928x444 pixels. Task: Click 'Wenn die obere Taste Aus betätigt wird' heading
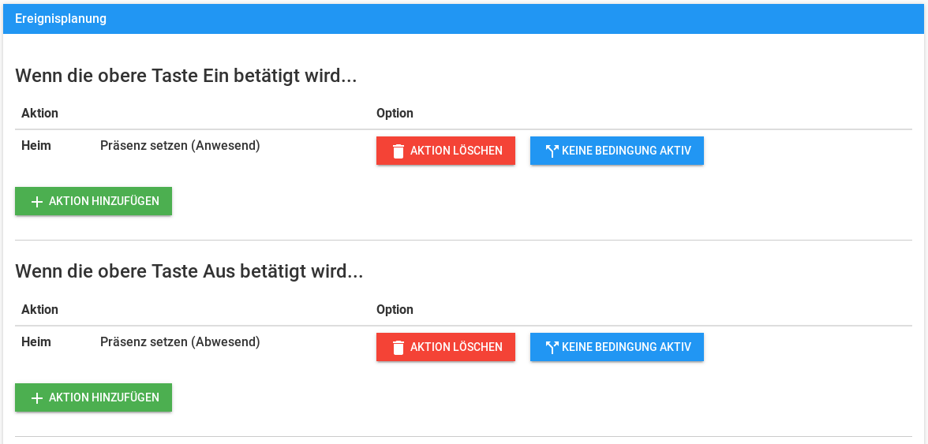click(189, 272)
